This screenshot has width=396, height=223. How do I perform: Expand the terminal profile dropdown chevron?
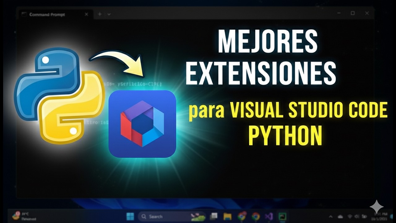(x=109, y=14)
